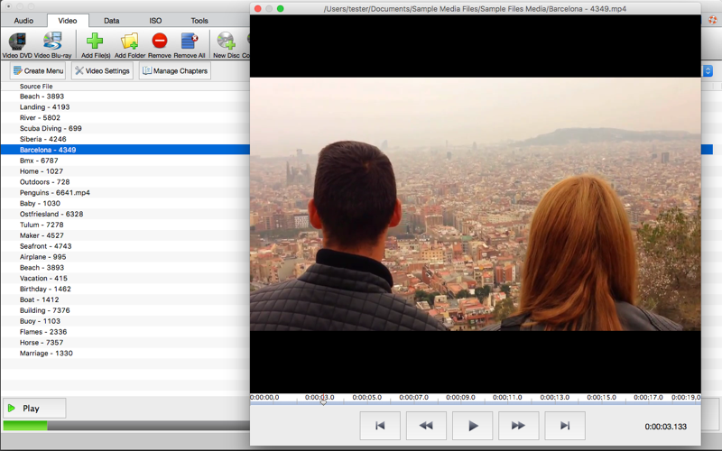This screenshot has height=451, width=722.
Task: Click the Remove All icon
Action: point(190,41)
